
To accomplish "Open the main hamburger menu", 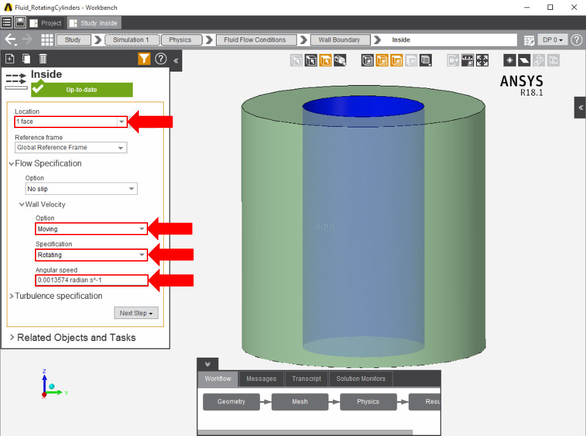I will 7,23.
